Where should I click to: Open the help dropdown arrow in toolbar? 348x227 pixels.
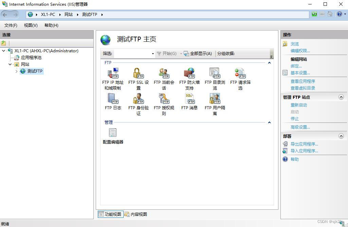(345, 14)
